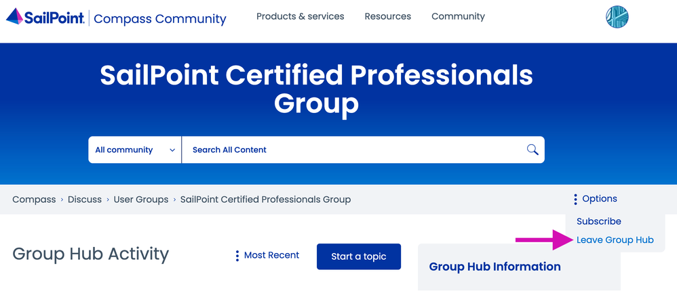Navigate to Compass breadcrumb

point(34,200)
